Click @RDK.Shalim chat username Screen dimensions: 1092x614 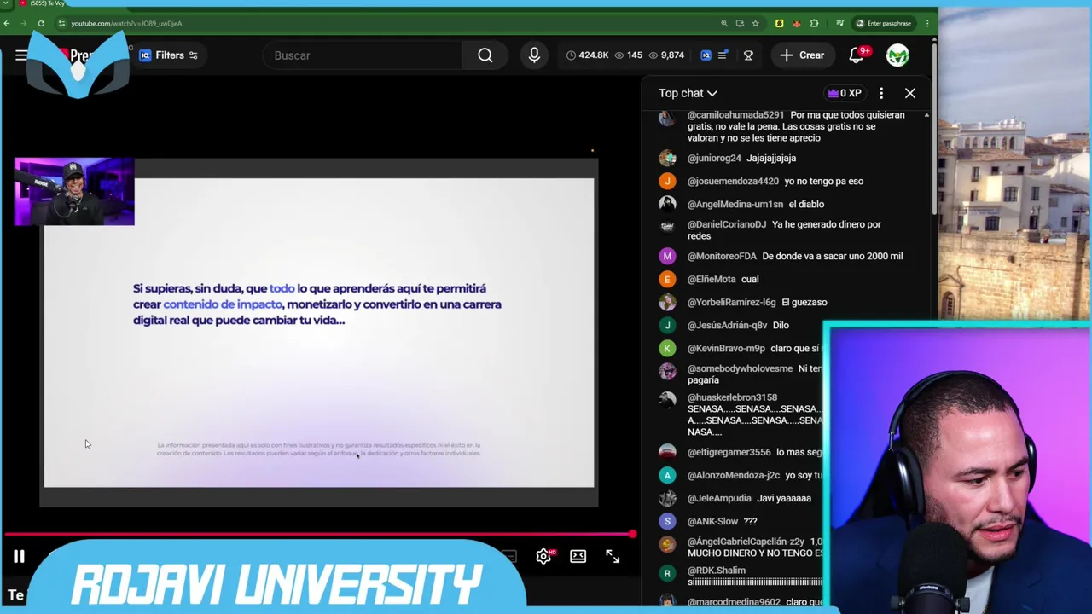click(717, 571)
